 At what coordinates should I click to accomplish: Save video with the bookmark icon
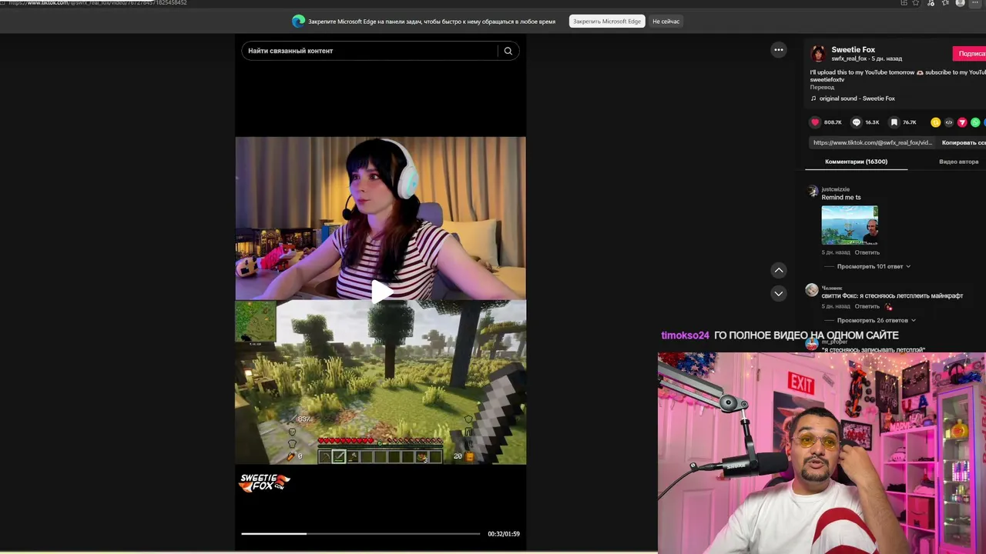[894, 122]
